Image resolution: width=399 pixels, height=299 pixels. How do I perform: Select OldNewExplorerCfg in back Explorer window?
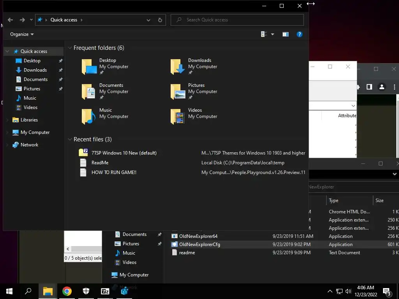tap(199, 244)
